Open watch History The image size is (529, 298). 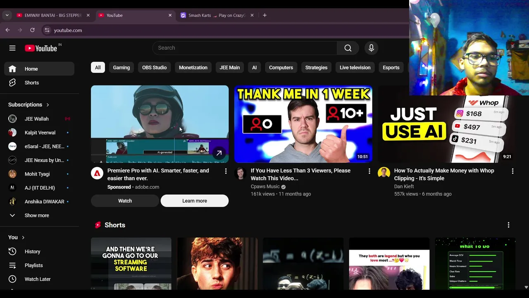coord(39,252)
